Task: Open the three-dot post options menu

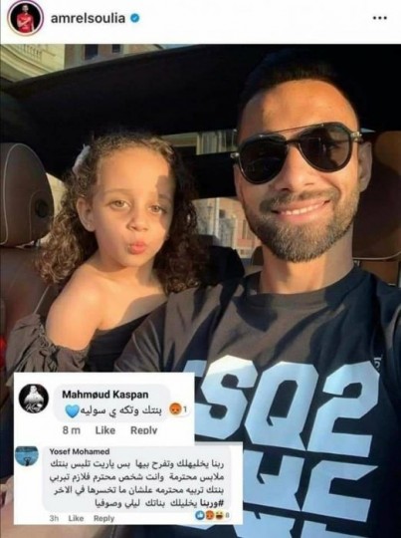Action: (380, 18)
